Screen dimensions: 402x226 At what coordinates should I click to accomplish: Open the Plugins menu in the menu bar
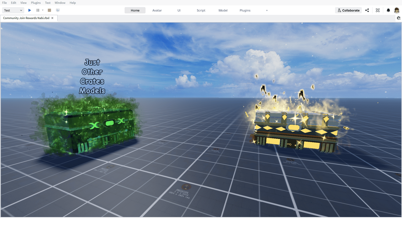36,3
